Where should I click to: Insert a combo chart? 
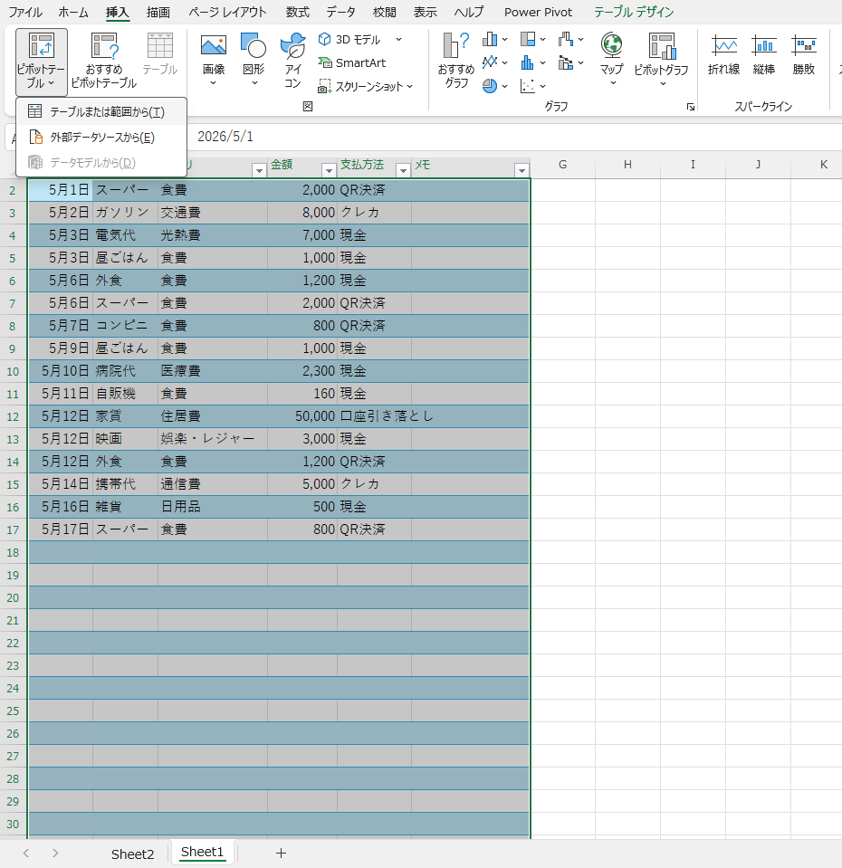pos(566,62)
